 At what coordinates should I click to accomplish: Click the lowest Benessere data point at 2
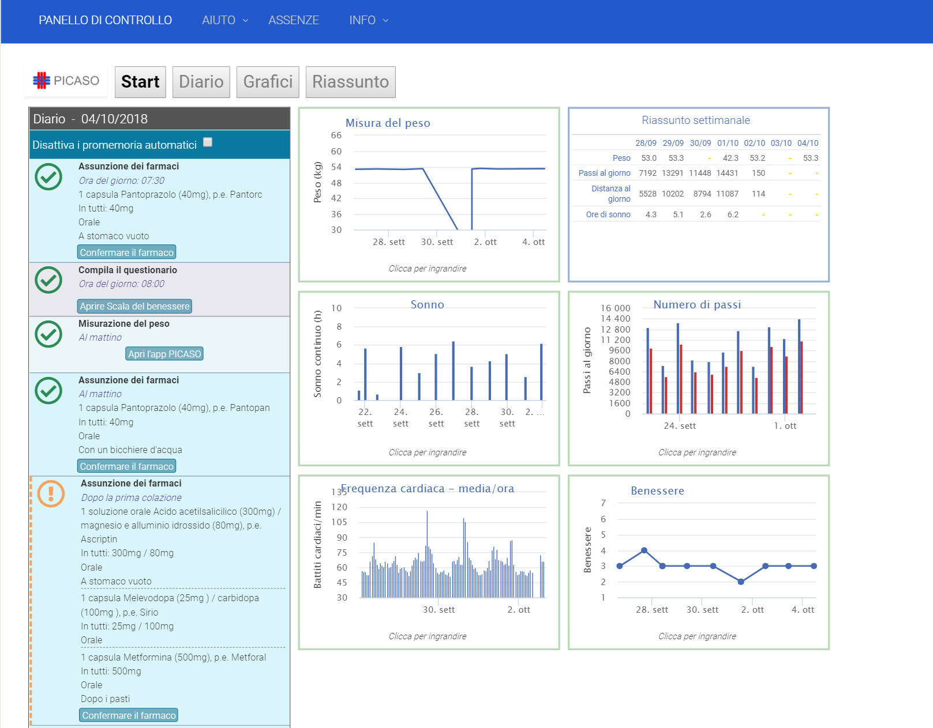pos(741,582)
